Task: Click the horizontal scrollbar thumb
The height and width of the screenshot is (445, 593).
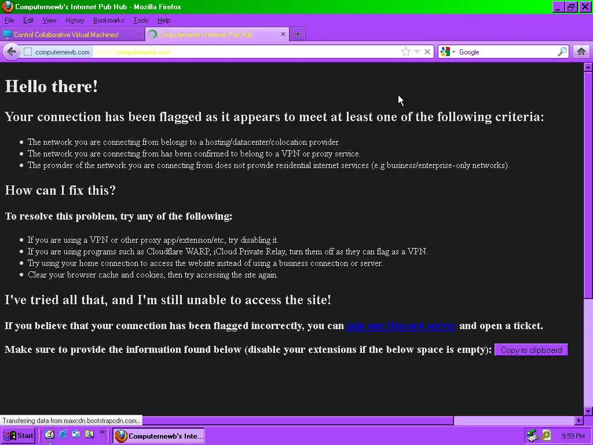Action: pos(298,421)
